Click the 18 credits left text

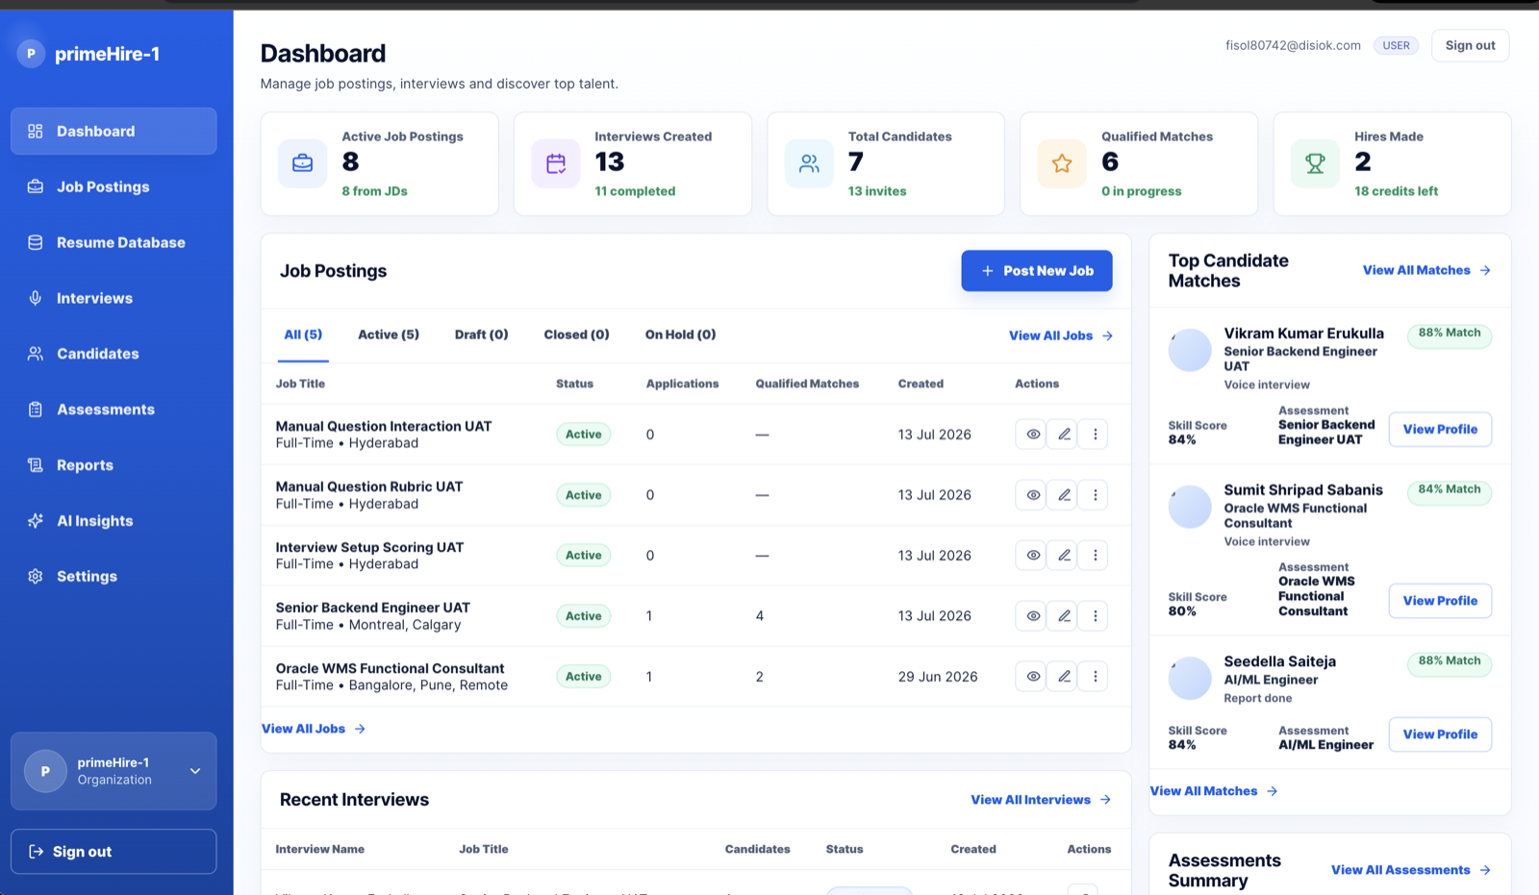[1396, 191]
